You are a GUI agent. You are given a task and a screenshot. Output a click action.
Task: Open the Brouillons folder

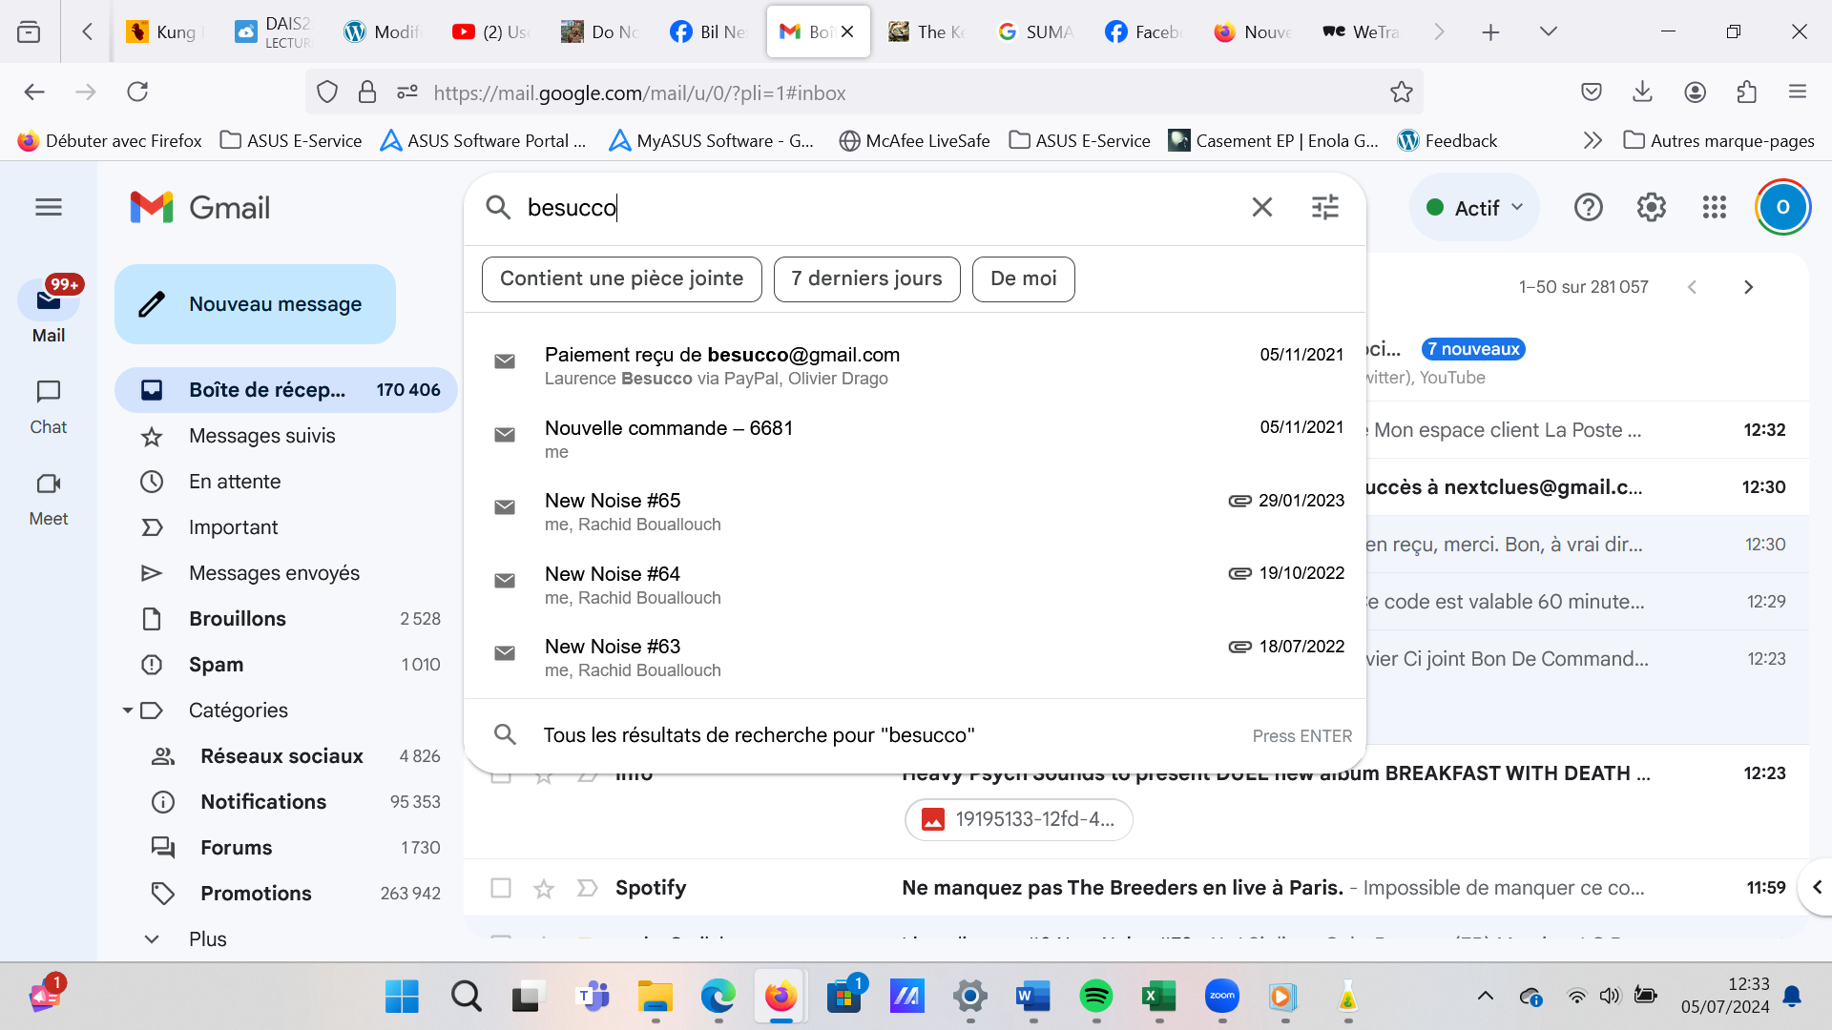click(238, 619)
